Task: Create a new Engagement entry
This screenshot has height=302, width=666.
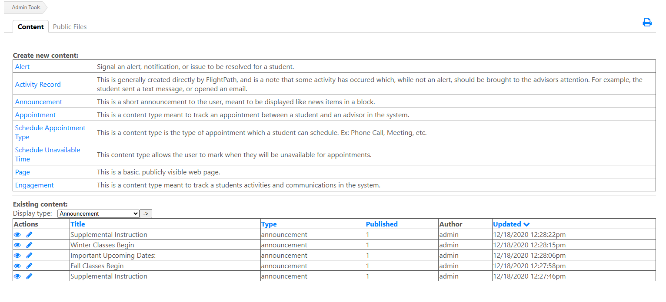Action: [x=34, y=185]
